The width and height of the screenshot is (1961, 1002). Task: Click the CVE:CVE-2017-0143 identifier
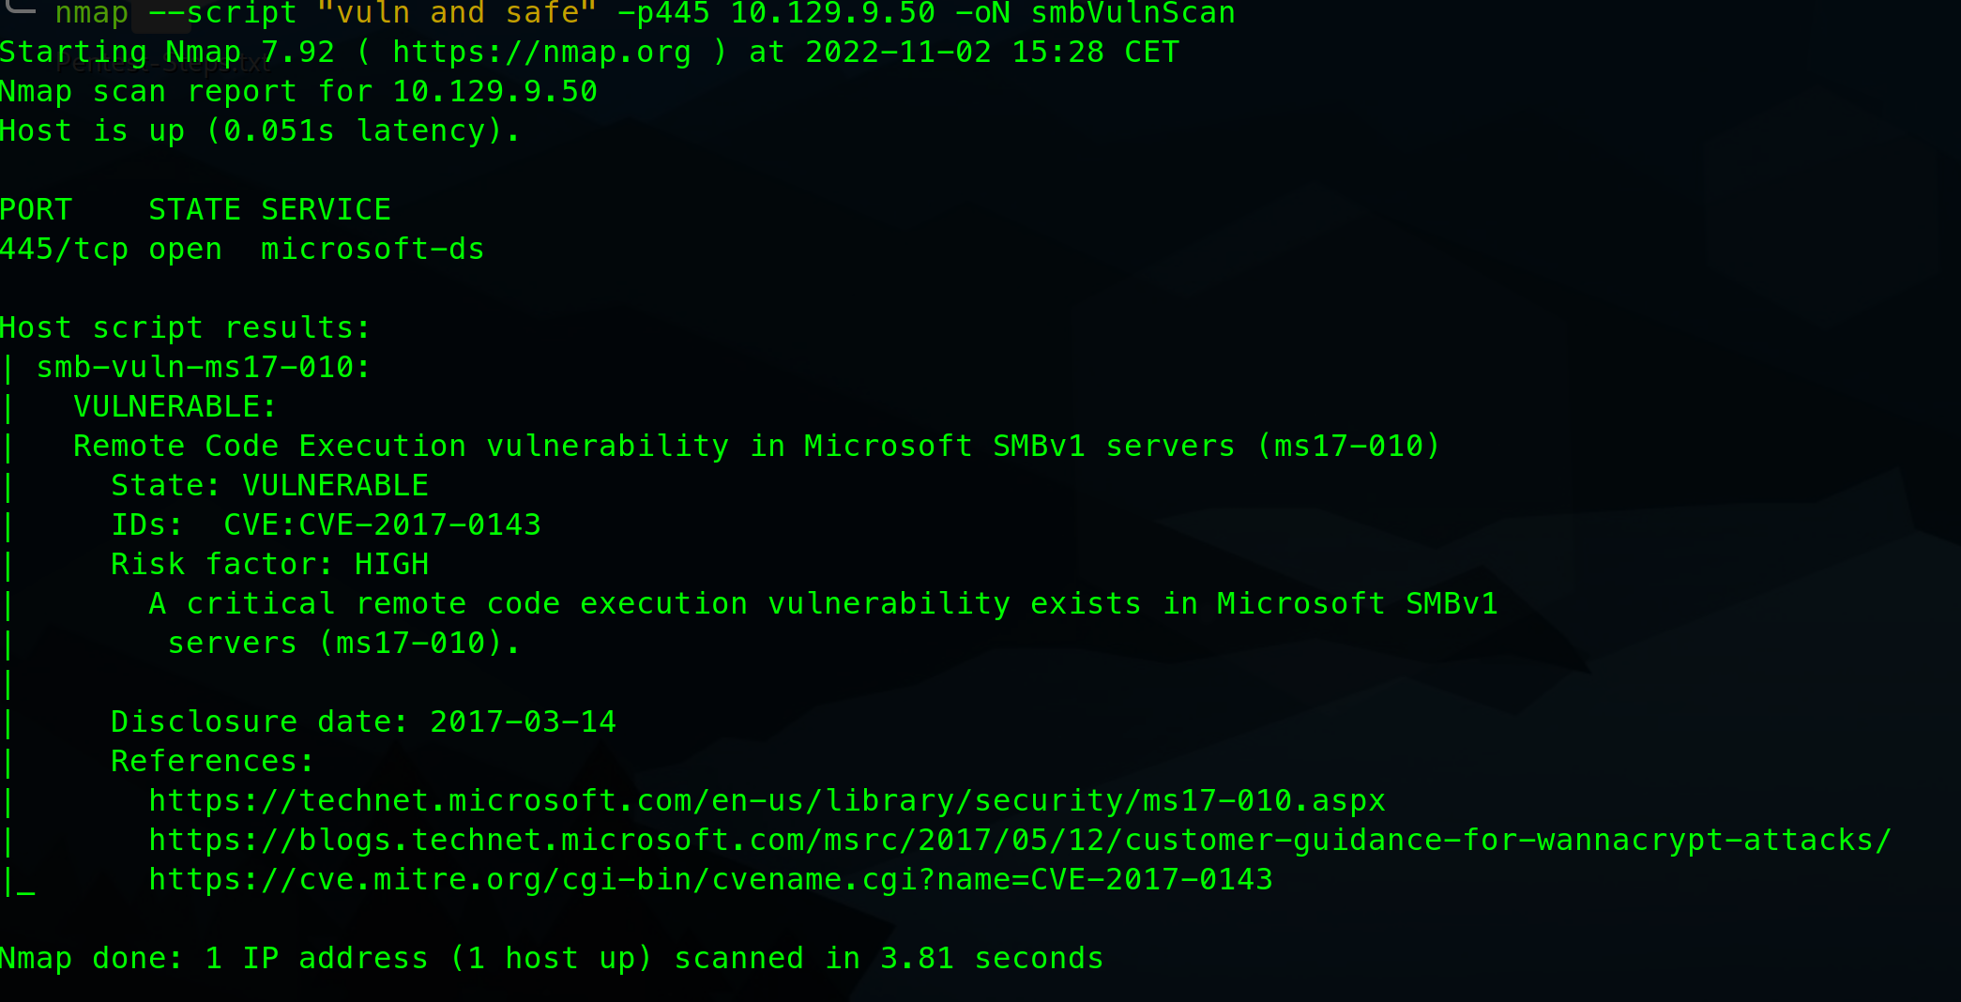[x=382, y=524]
